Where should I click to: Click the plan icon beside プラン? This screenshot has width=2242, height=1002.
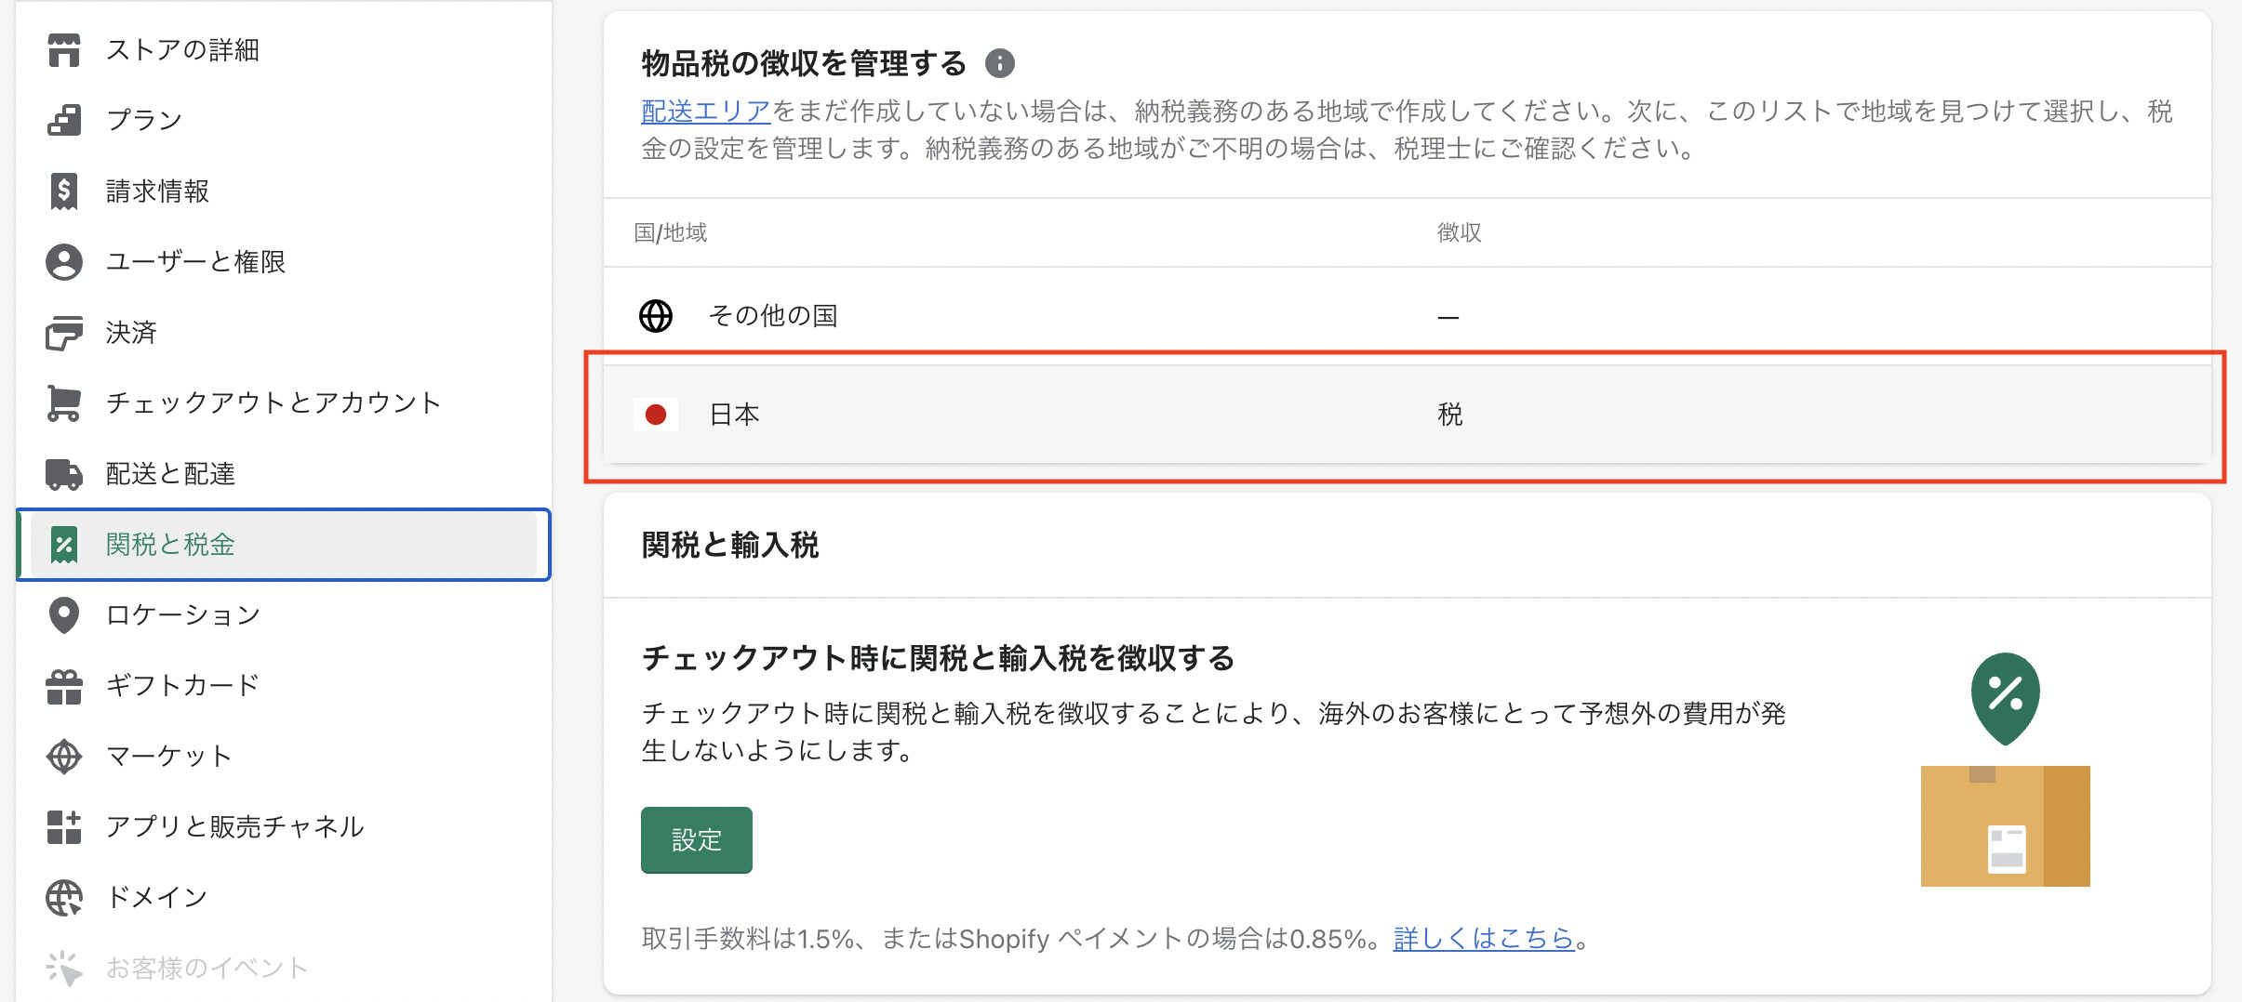(63, 121)
